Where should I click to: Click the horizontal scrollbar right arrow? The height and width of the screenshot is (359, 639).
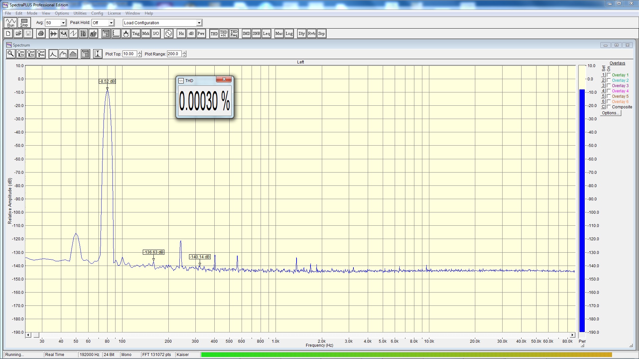[x=572, y=335]
